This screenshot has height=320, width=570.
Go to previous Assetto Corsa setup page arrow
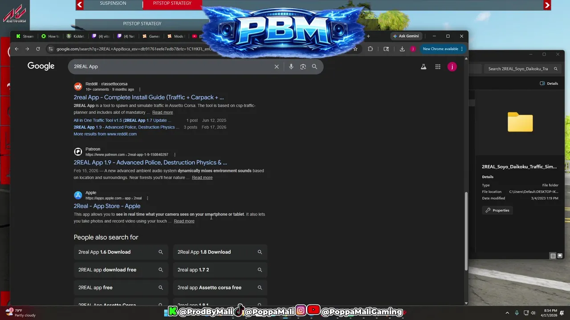click(x=80, y=5)
